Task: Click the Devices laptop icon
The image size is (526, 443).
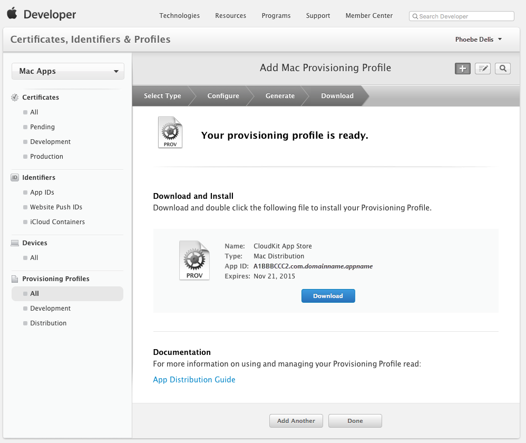Action: [15, 243]
